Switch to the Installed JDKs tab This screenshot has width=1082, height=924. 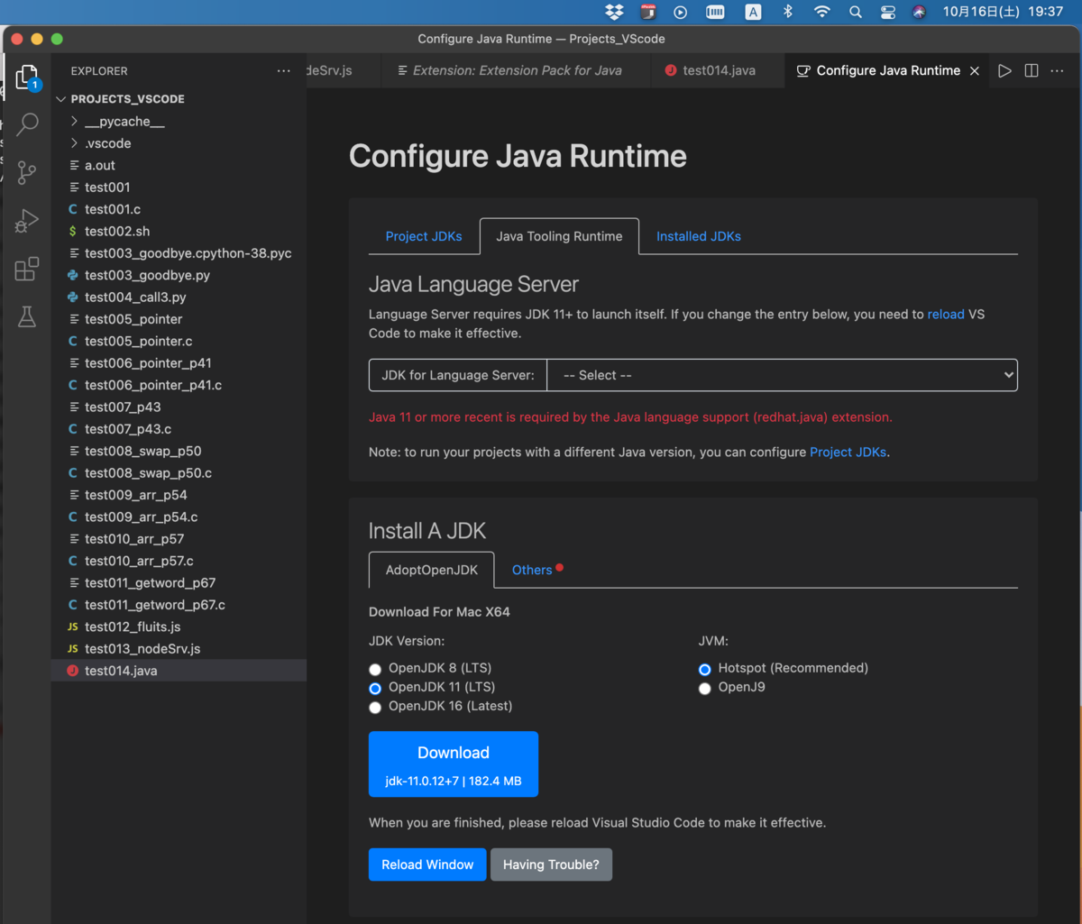point(698,235)
